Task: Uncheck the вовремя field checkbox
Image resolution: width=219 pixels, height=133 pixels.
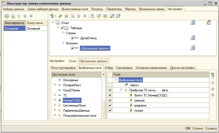Action: [110, 105]
